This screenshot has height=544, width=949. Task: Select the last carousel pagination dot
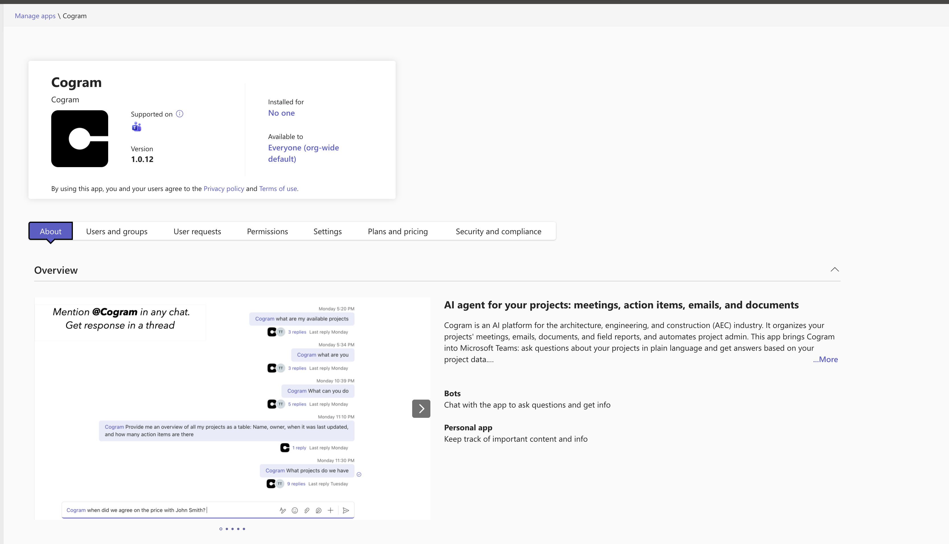coord(244,529)
